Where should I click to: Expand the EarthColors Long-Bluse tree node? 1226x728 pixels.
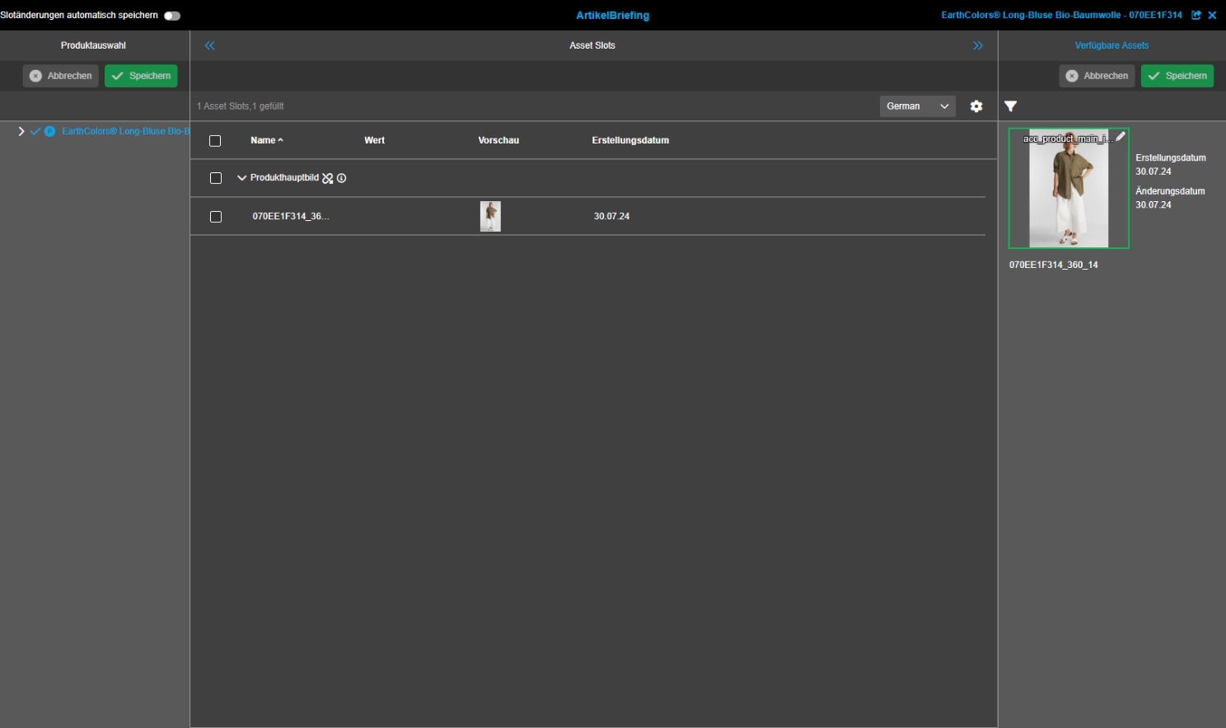click(x=21, y=131)
